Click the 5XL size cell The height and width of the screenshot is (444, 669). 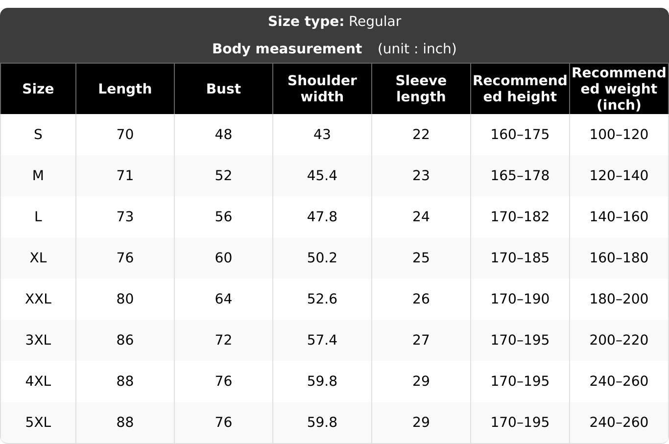tap(38, 422)
